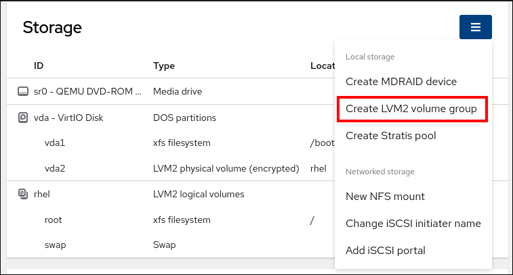Select the swap logical volume row
This screenshot has height=275, width=513.
pos(55,245)
